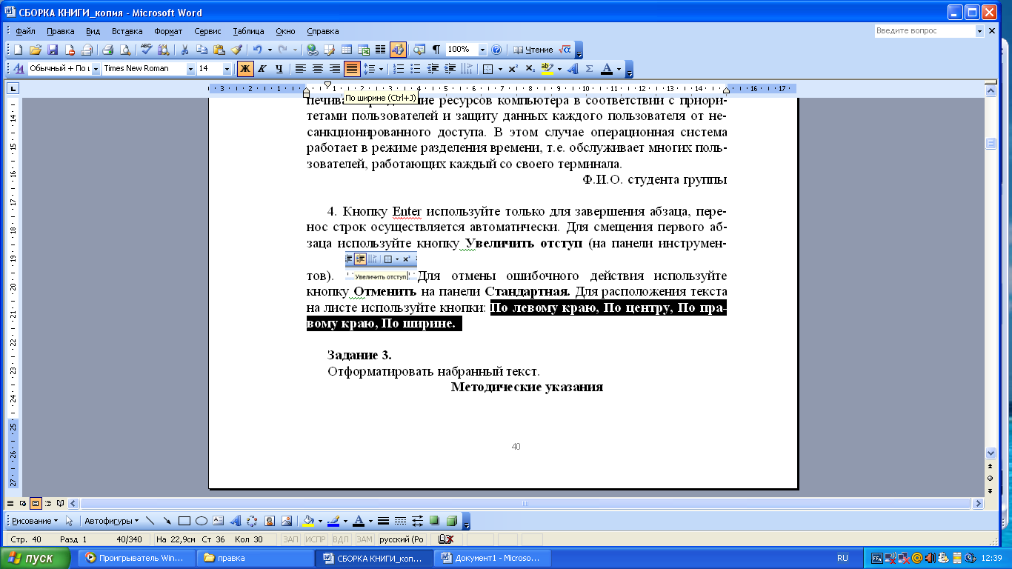Paste from the clipboard
This screenshot has width=1012, height=569.
[x=219, y=50]
